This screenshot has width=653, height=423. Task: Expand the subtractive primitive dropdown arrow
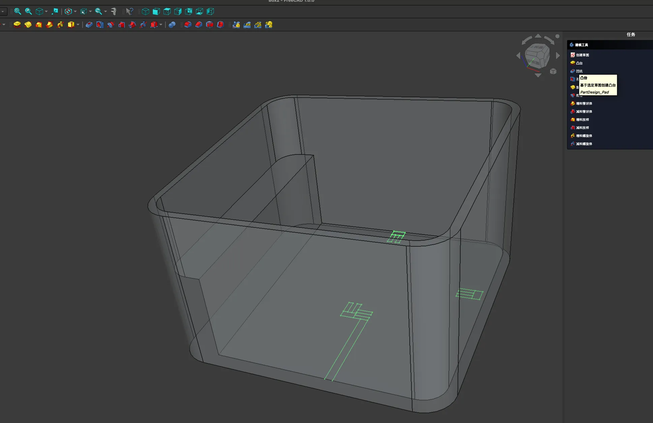pyautogui.click(x=161, y=25)
